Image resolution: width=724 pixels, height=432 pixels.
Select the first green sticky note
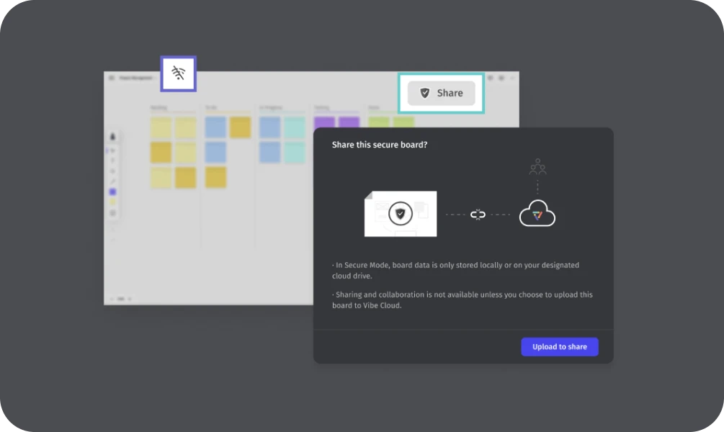pos(379,122)
